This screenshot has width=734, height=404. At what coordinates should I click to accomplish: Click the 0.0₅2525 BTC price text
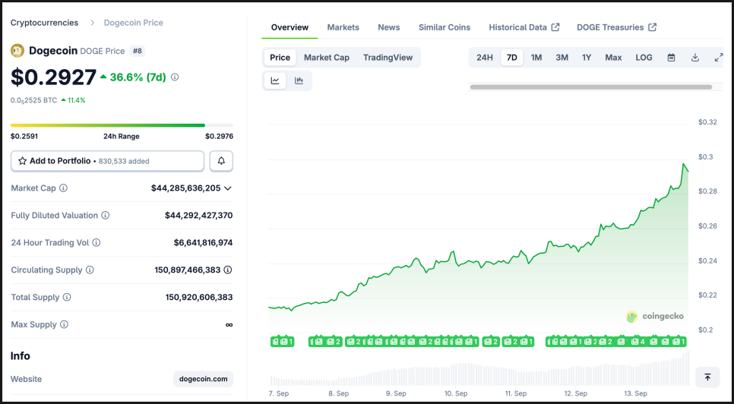point(33,100)
